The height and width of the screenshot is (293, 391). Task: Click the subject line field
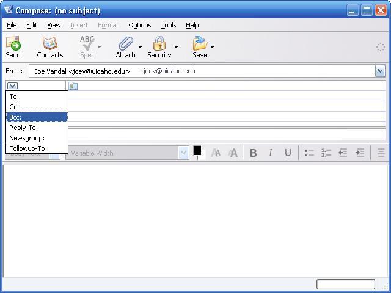point(227,134)
